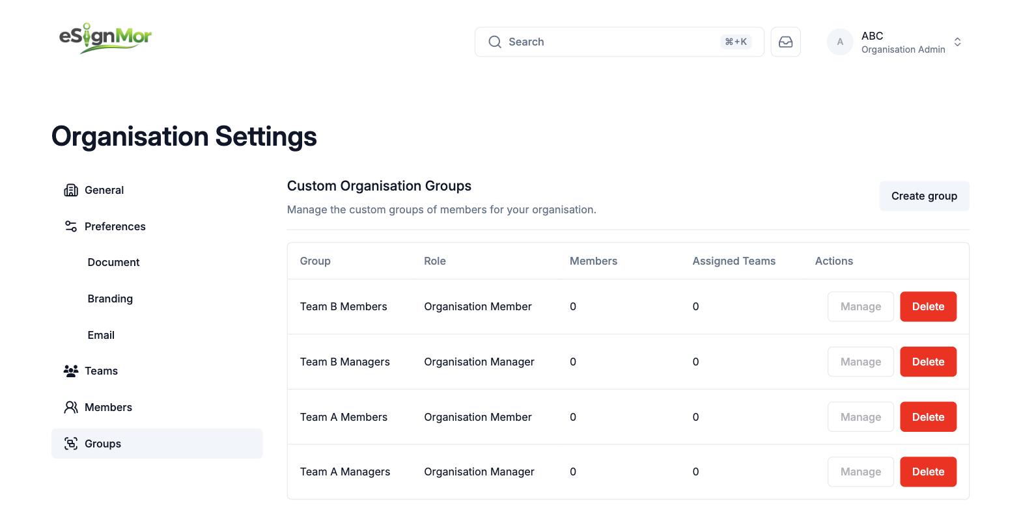1021x506 pixels.
Task: Click the Actions column header
Action: pos(834,261)
